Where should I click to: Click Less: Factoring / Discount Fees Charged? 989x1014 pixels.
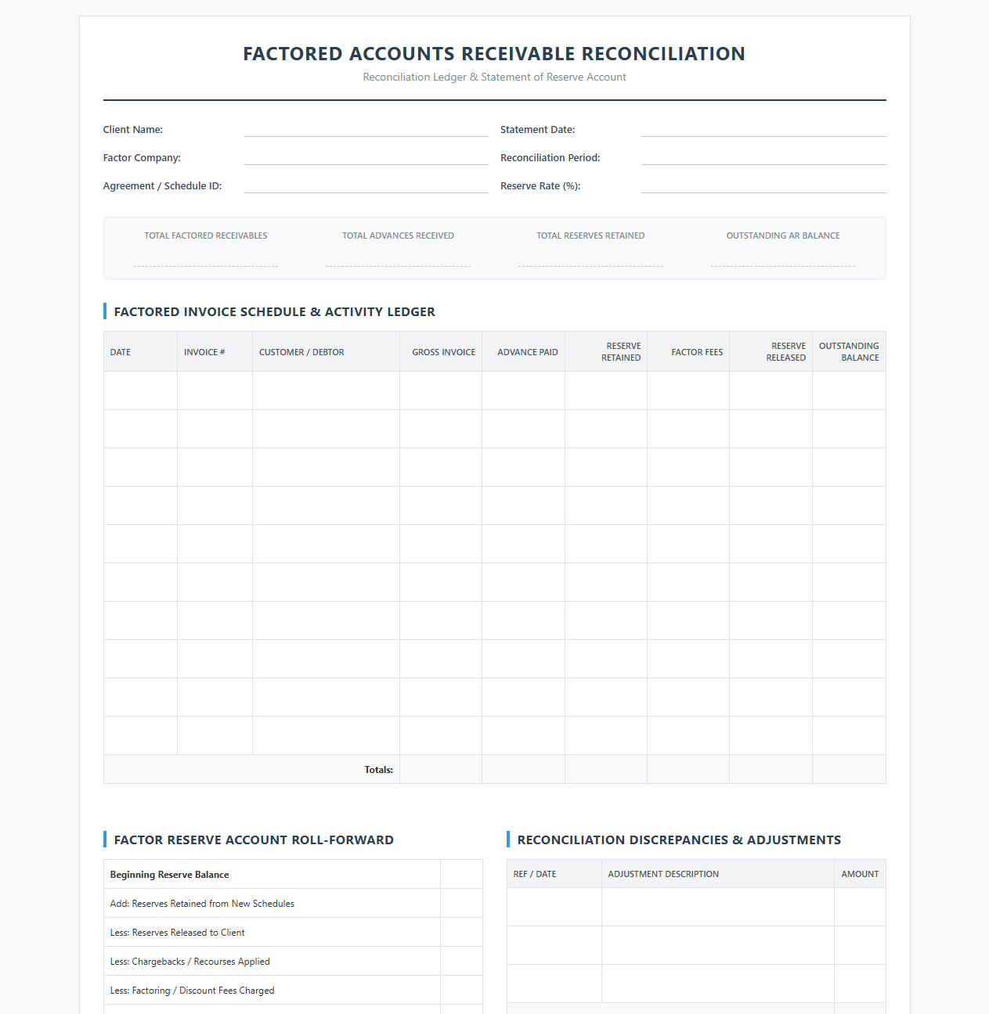pyautogui.click(x=192, y=991)
